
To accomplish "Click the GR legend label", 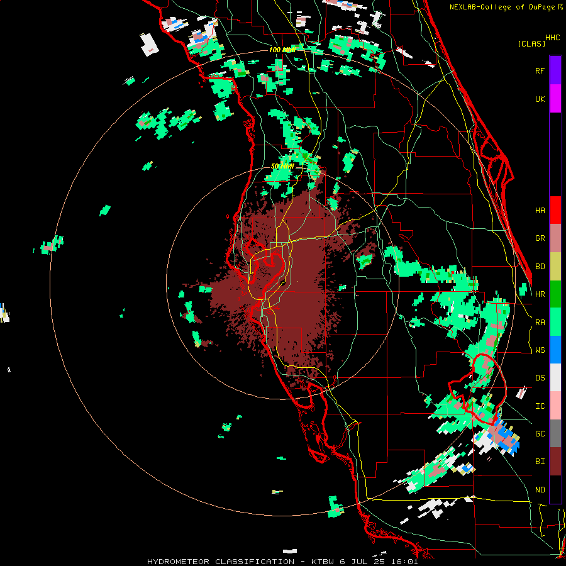I will click(540, 238).
